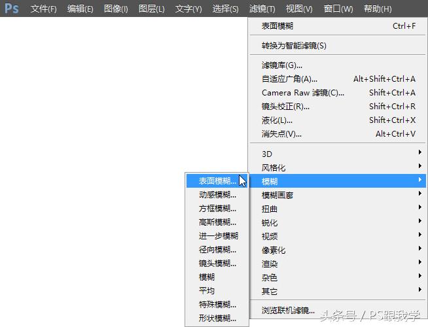Open the 文字(Y) menu
The height and width of the screenshot is (327, 428).
coord(188,9)
